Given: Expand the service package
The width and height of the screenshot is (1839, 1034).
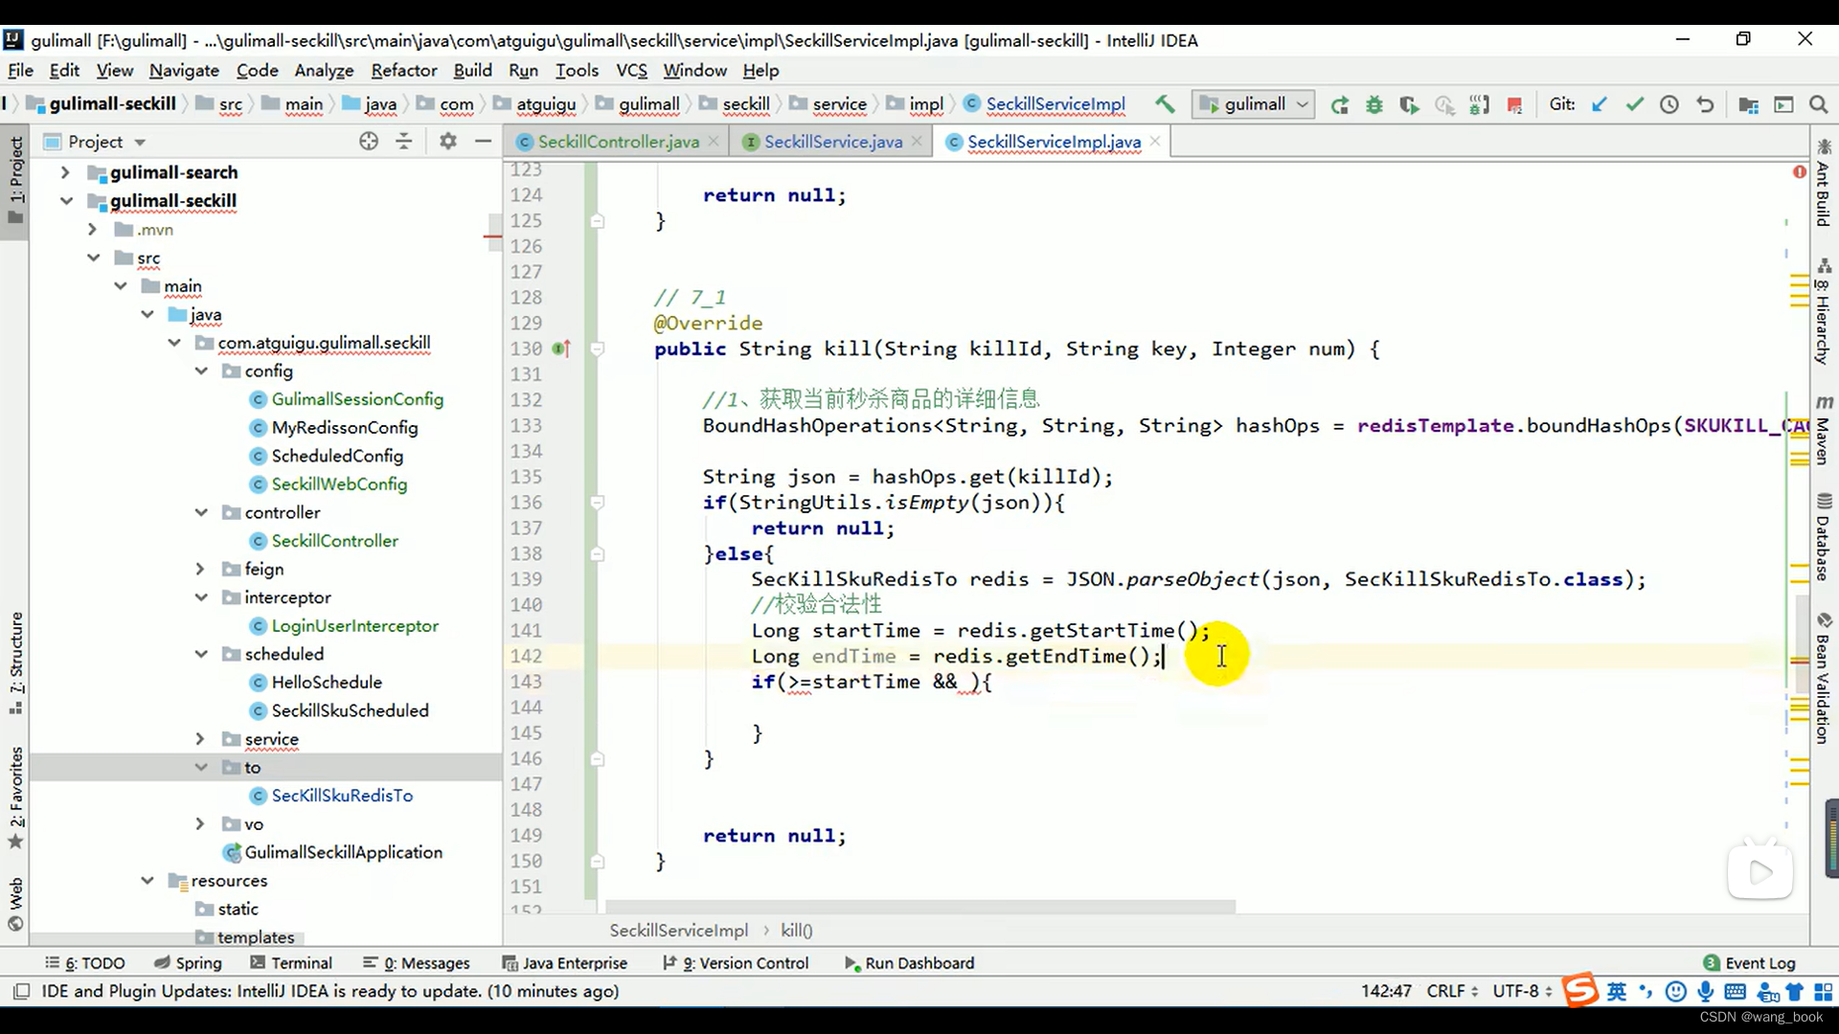Looking at the screenshot, I should 200,739.
